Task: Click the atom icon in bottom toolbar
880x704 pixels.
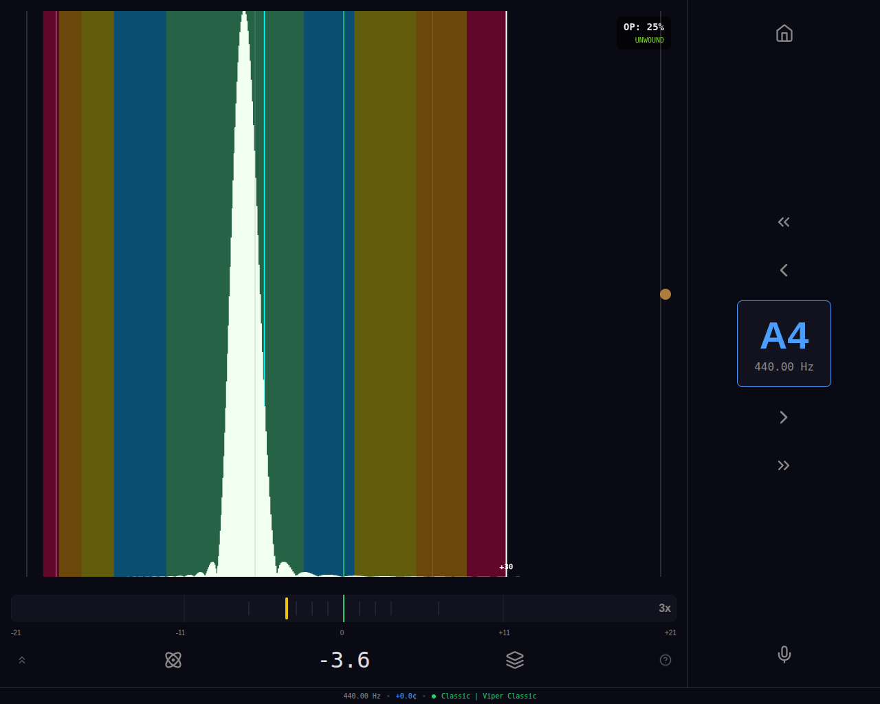Action: pyautogui.click(x=173, y=660)
